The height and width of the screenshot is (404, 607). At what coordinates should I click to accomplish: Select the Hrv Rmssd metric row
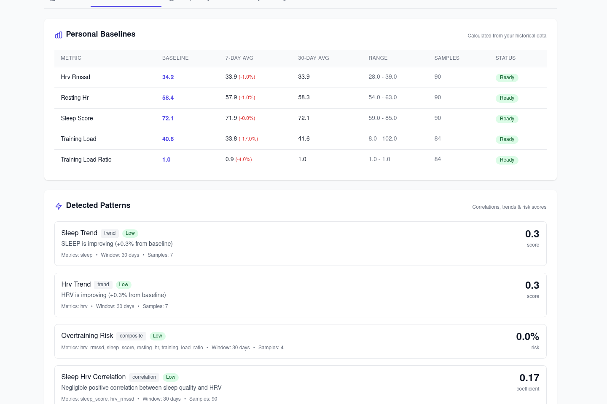tap(301, 77)
